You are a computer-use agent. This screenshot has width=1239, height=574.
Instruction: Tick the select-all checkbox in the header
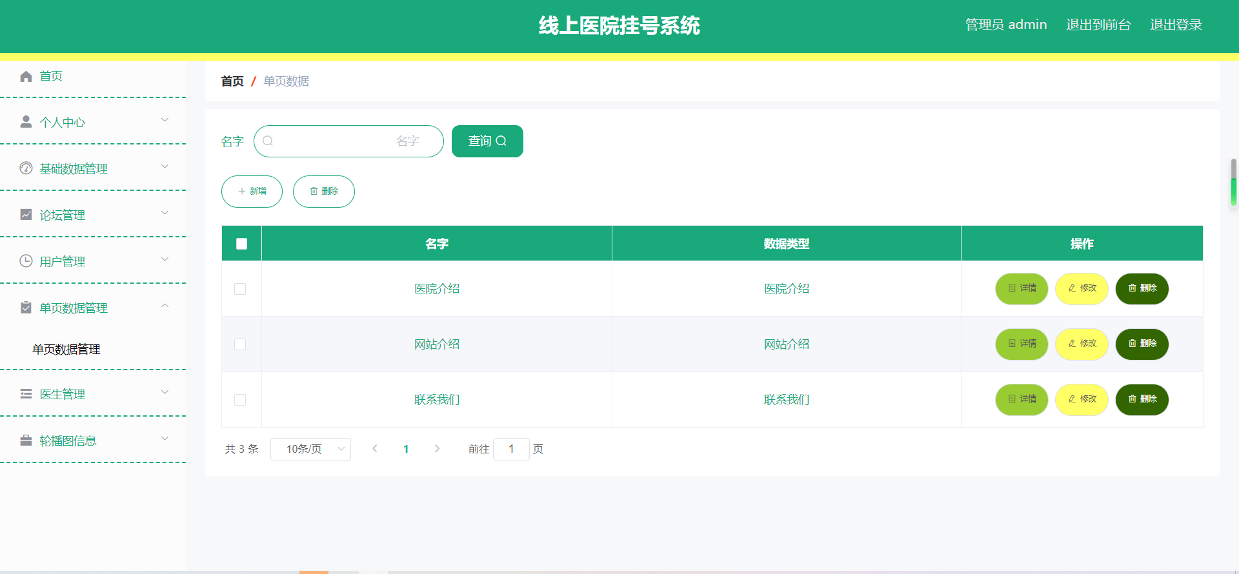[241, 244]
